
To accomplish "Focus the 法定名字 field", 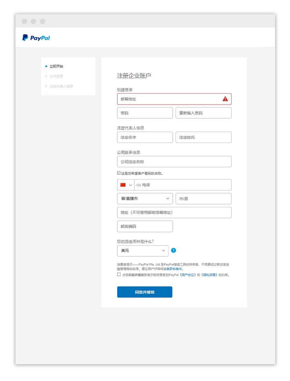I will [145, 137].
